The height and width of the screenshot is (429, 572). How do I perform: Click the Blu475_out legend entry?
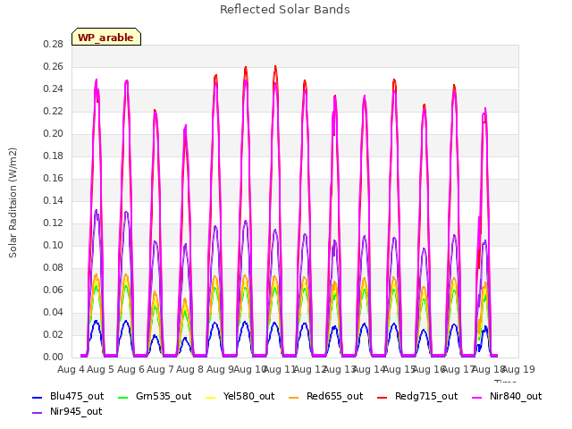pos(68,396)
